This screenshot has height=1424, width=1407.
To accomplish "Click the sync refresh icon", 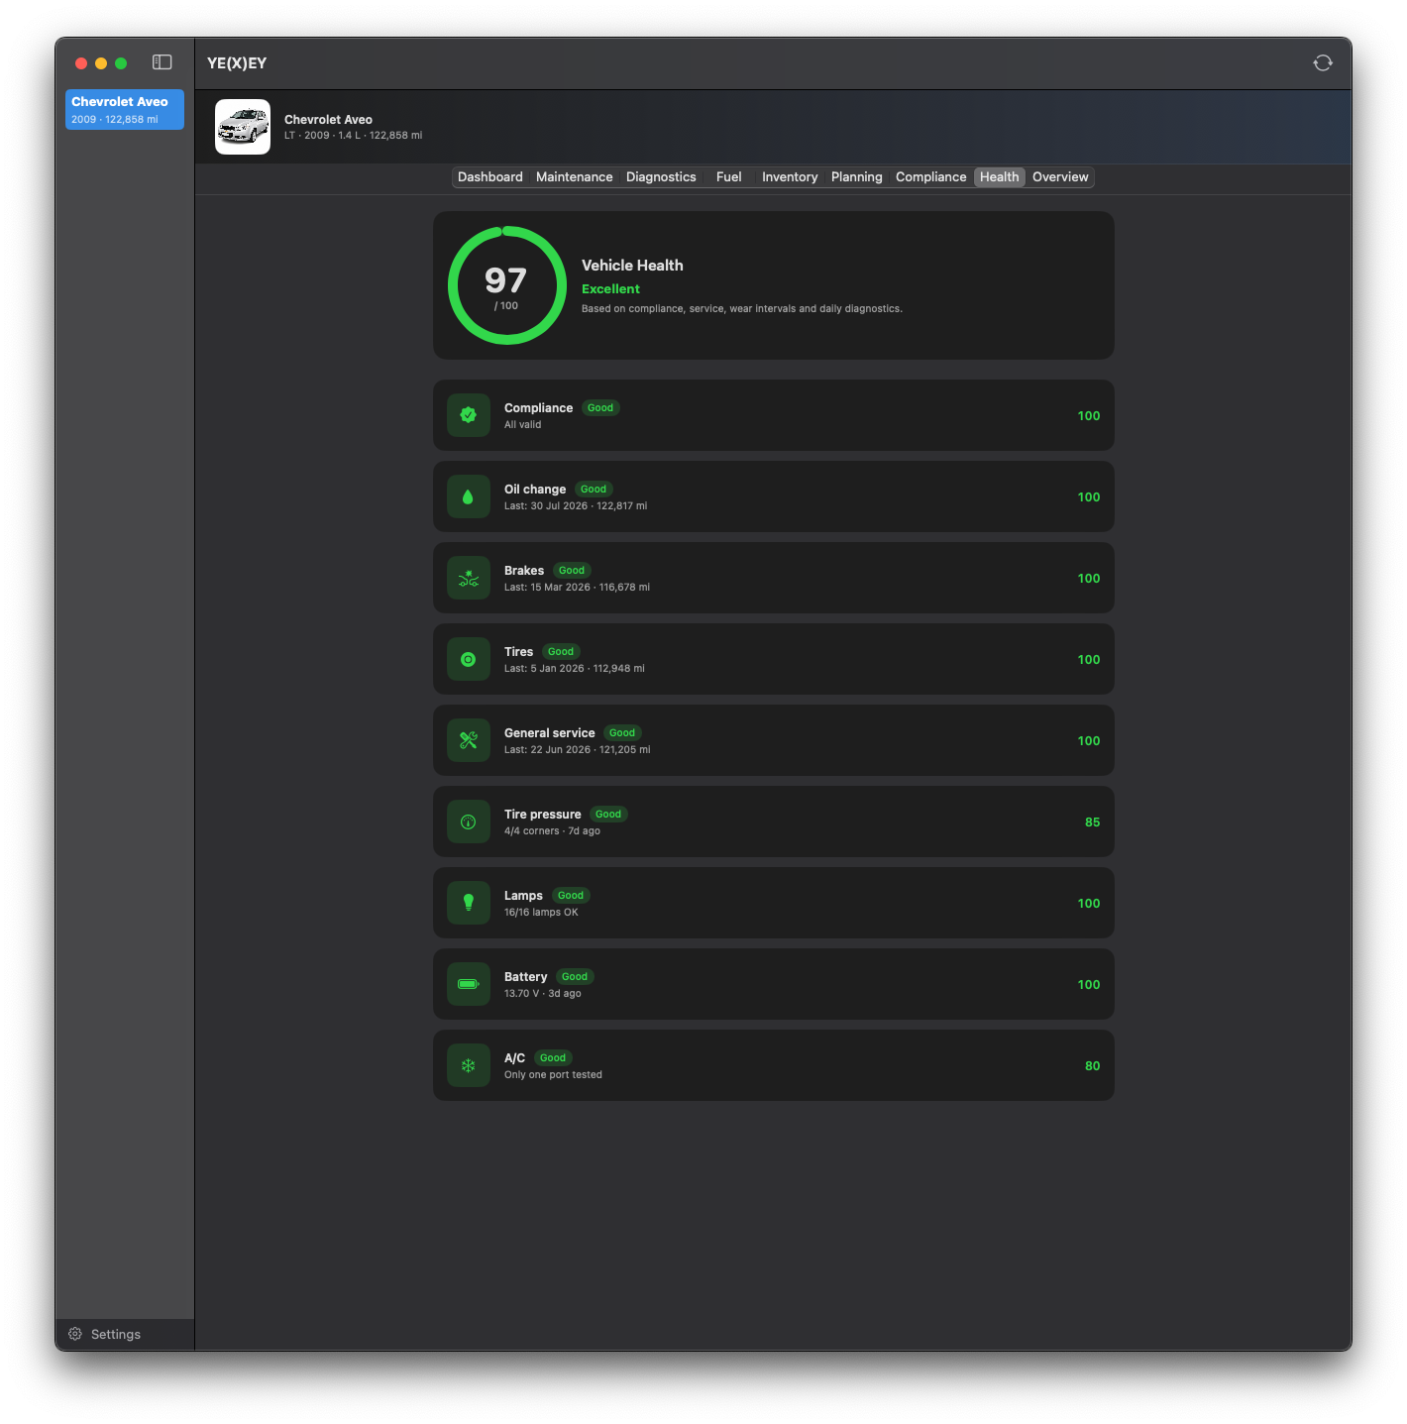I will [1323, 62].
